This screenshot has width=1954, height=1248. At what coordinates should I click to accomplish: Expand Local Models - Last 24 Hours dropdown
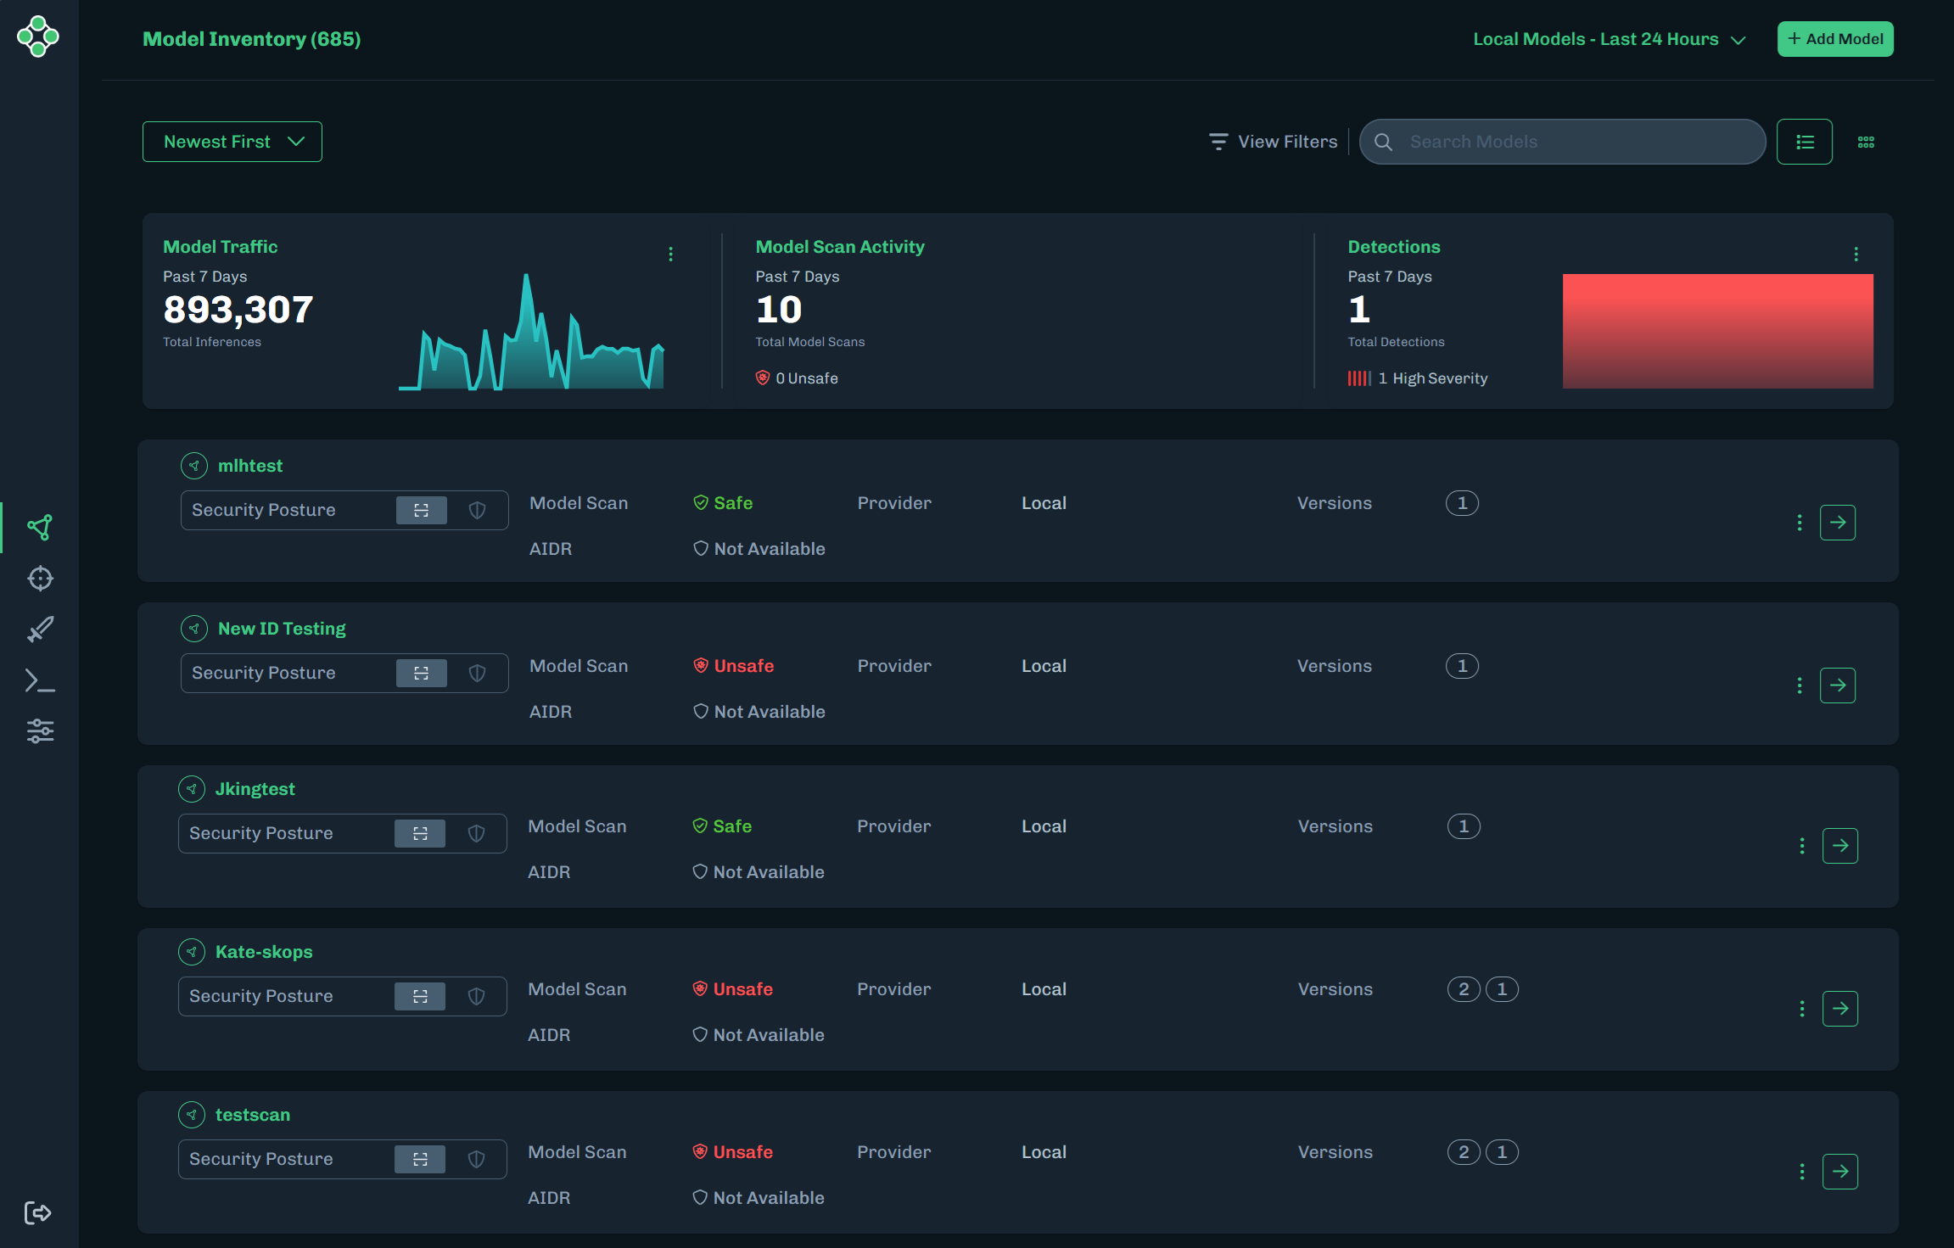click(x=1609, y=39)
